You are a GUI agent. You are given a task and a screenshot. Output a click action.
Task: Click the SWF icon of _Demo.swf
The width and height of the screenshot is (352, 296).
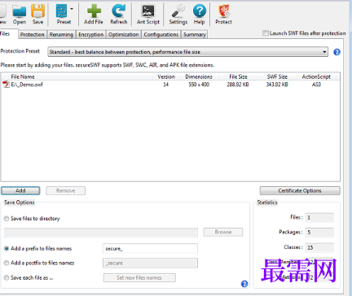(x=6, y=85)
